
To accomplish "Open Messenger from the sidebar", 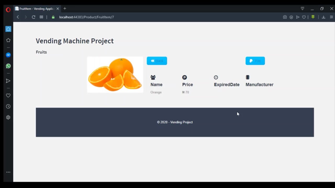I will coord(8,55).
